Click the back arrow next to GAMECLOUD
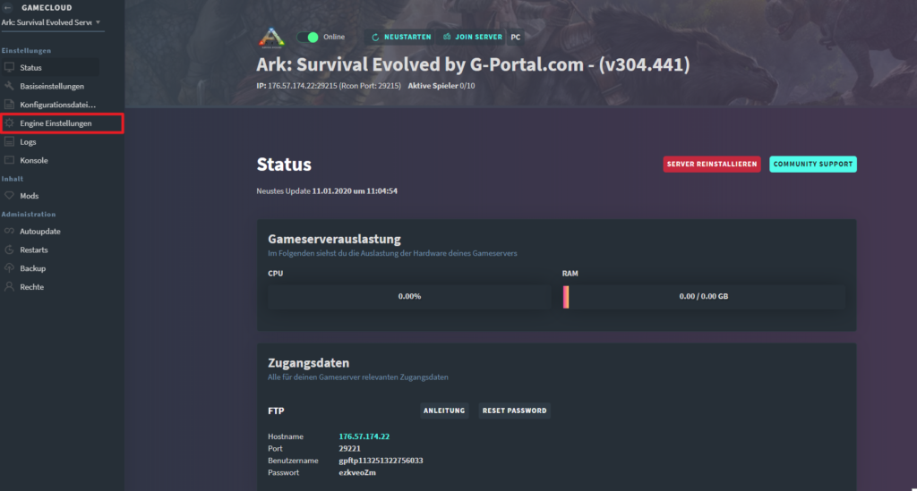Image resolution: width=917 pixels, height=491 pixels. click(8, 7)
